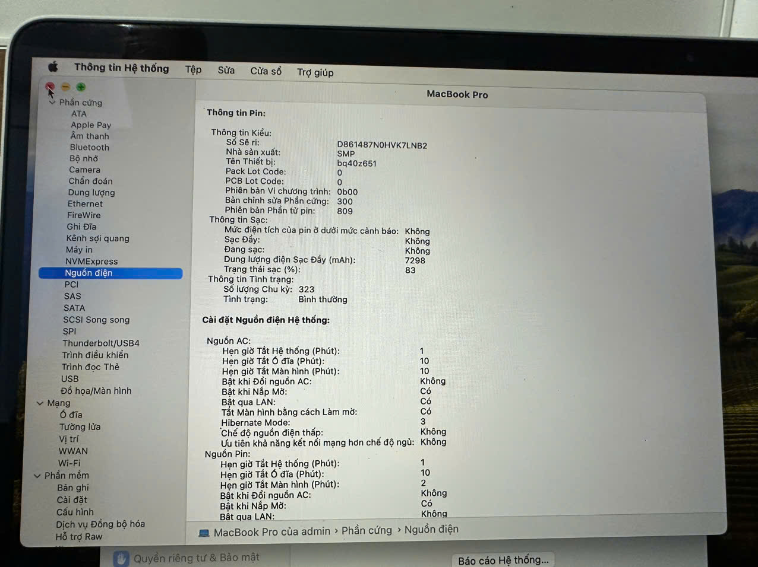Click the MacBook Pro computer icon in path bar
The height and width of the screenshot is (567, 758).
pos(204,533)
